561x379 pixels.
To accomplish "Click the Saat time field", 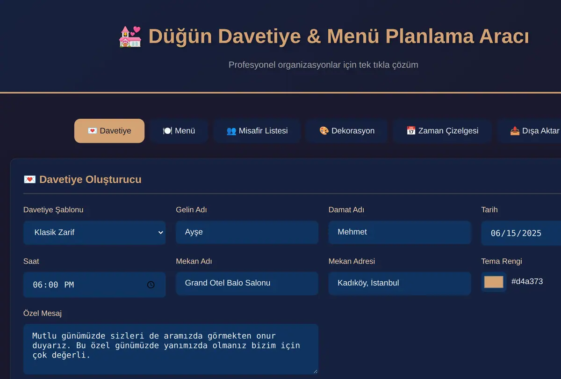I will point(94,285).
